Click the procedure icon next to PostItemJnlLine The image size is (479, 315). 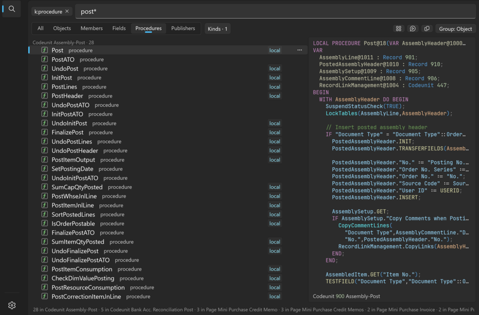(45, 205)
